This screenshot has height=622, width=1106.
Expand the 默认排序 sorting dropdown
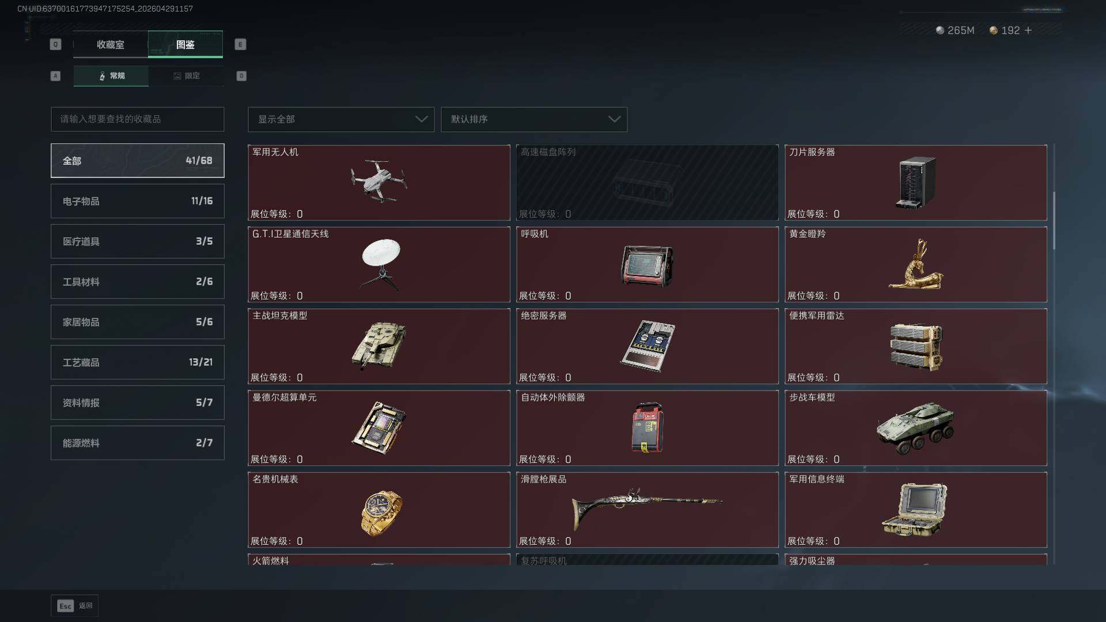click(x=534, y=119)
